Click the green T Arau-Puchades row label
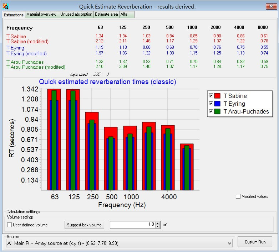 [x=25, y=62]
